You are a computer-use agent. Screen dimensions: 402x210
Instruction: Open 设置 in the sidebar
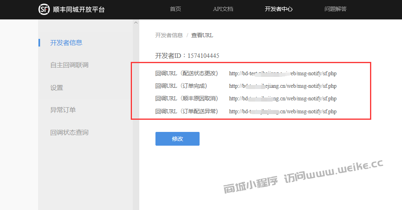(x=57, y=87)
